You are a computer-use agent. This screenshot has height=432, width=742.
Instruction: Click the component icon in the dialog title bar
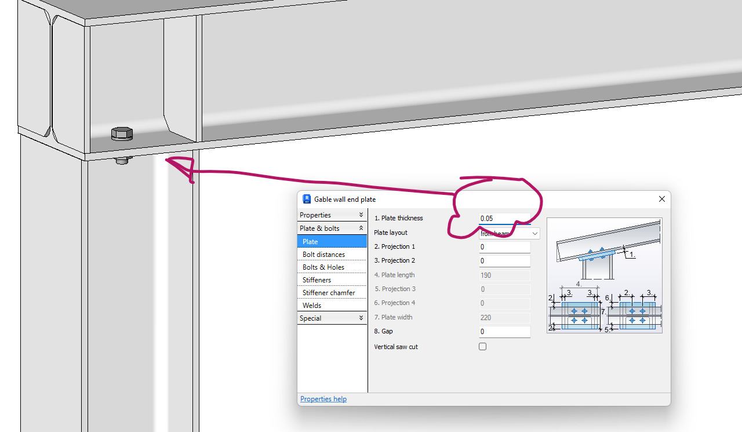pyautogui.click(x=306, y=199)
